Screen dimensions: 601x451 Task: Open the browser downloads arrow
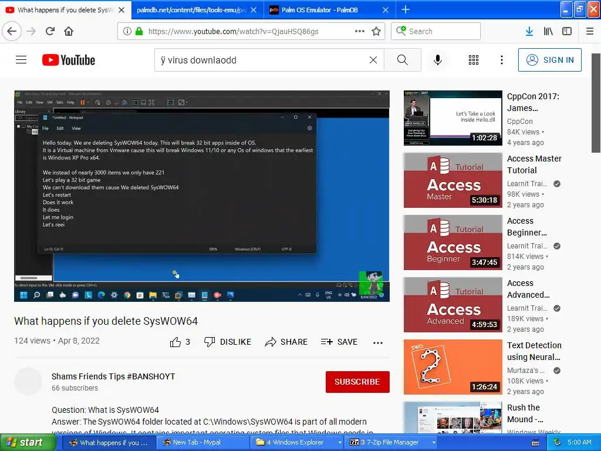[x=529, y=32]
